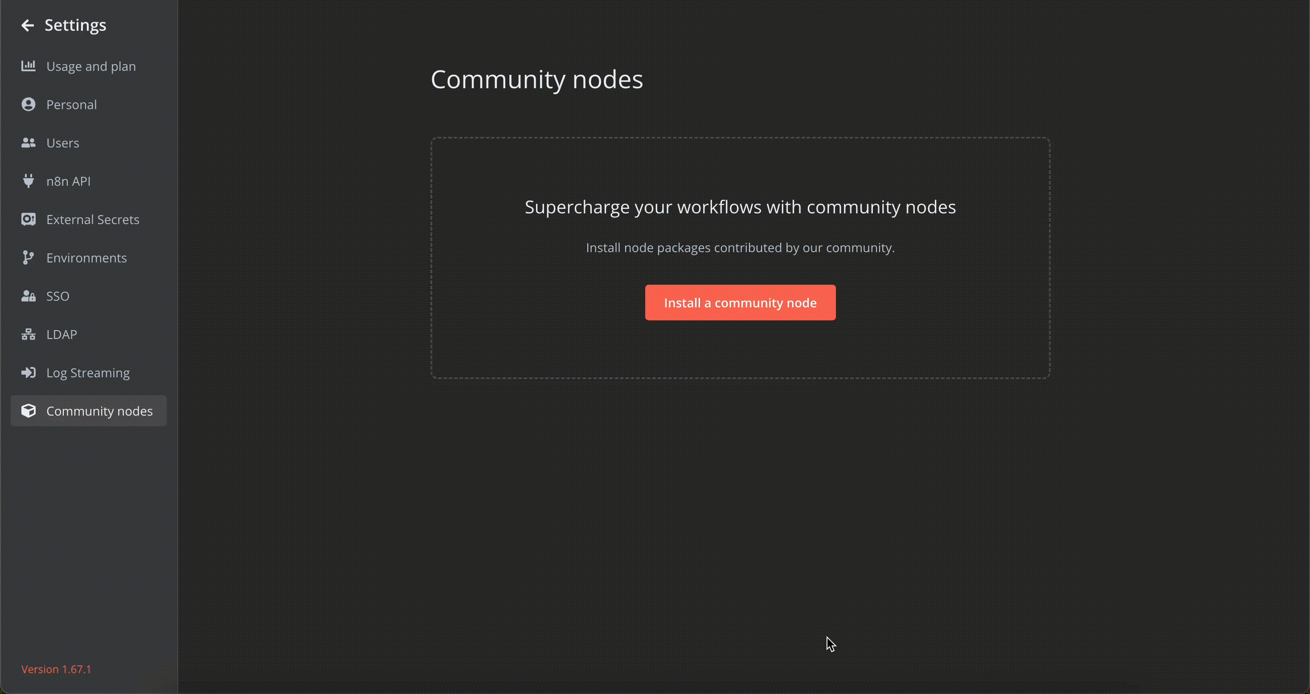Open the Users settings label
This screenshot has width=1310, height=694.
pyautogui.click(x=62, y=143)
